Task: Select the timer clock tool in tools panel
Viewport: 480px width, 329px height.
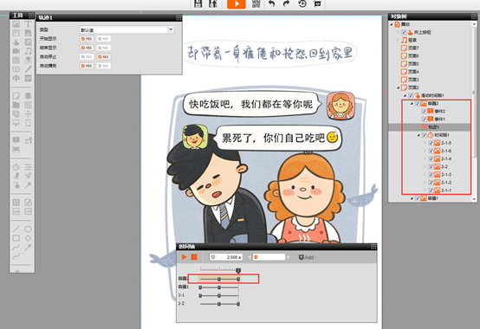Action: click(16, 167)
